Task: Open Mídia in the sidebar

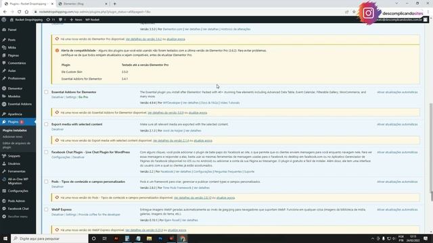Action: click(x=12, y=48)
